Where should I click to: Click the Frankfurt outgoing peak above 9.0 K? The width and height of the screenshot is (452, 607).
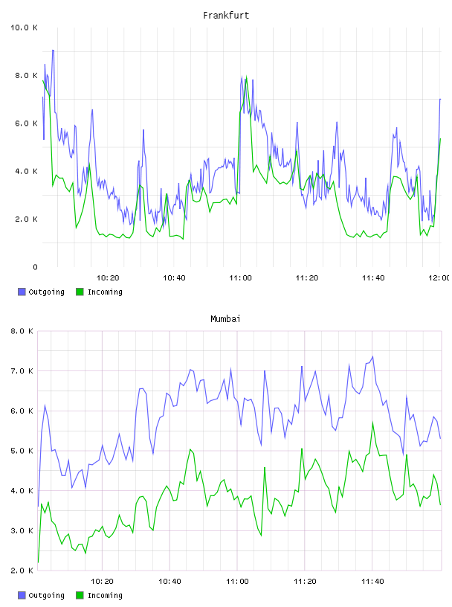coord(53,51)
